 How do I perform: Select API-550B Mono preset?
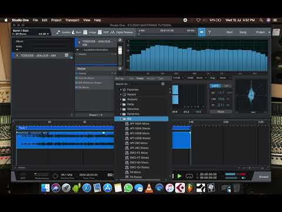139,133
